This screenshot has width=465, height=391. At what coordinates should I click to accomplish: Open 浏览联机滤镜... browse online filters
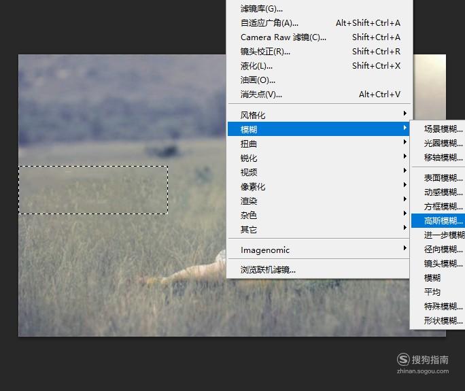pos(319,270)
